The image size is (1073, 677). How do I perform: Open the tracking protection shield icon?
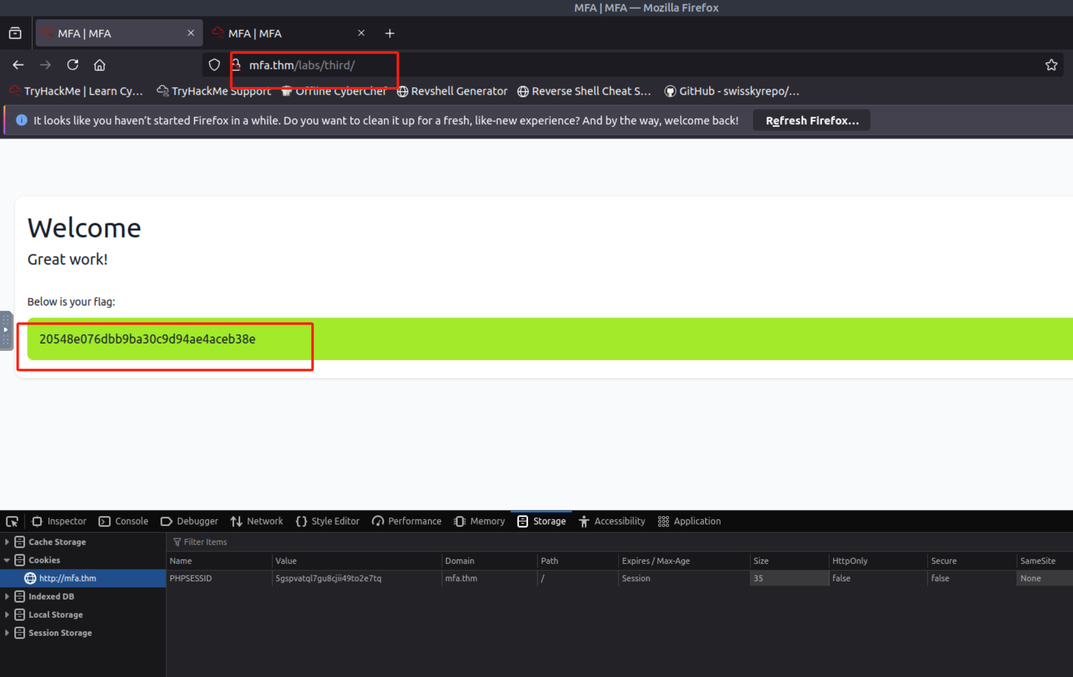pos(215,65)
